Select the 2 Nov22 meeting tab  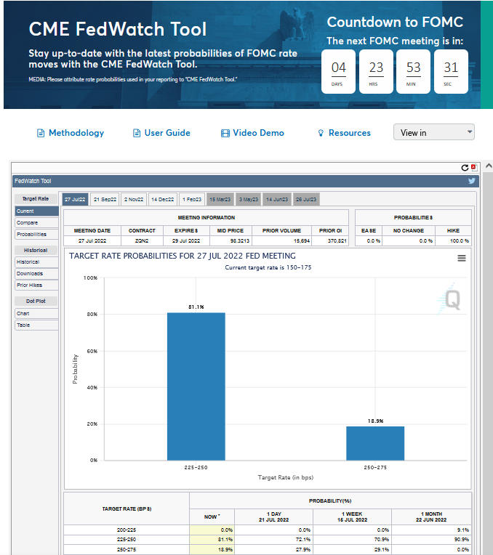134,199
